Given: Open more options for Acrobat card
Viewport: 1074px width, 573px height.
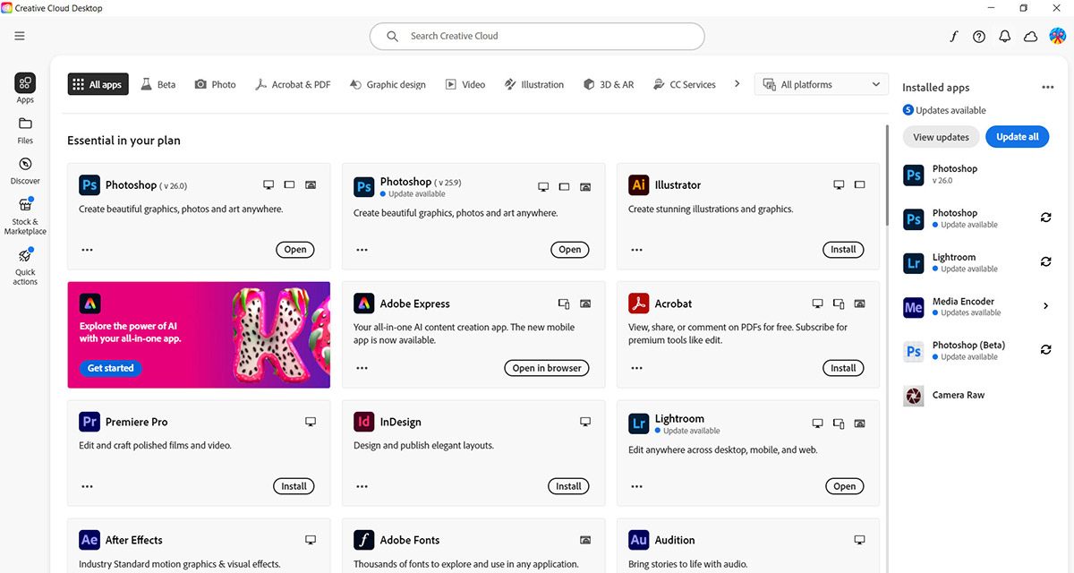Looking at the screenshot, I should point(636,368).
